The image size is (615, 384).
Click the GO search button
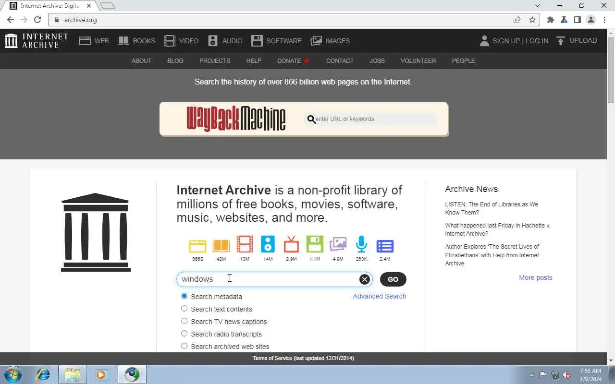pyautogui.click(x=393, y=279)
